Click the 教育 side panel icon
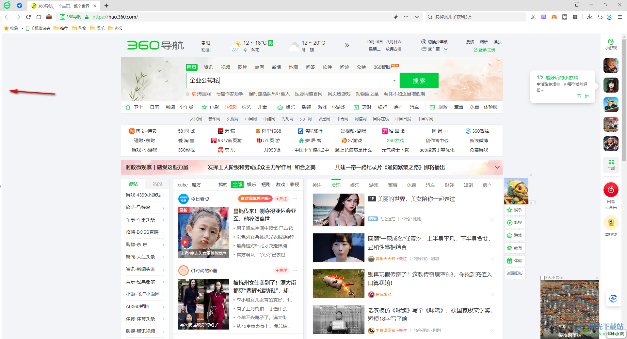Screen dimensions: 627x339 (x=515, y=248)
